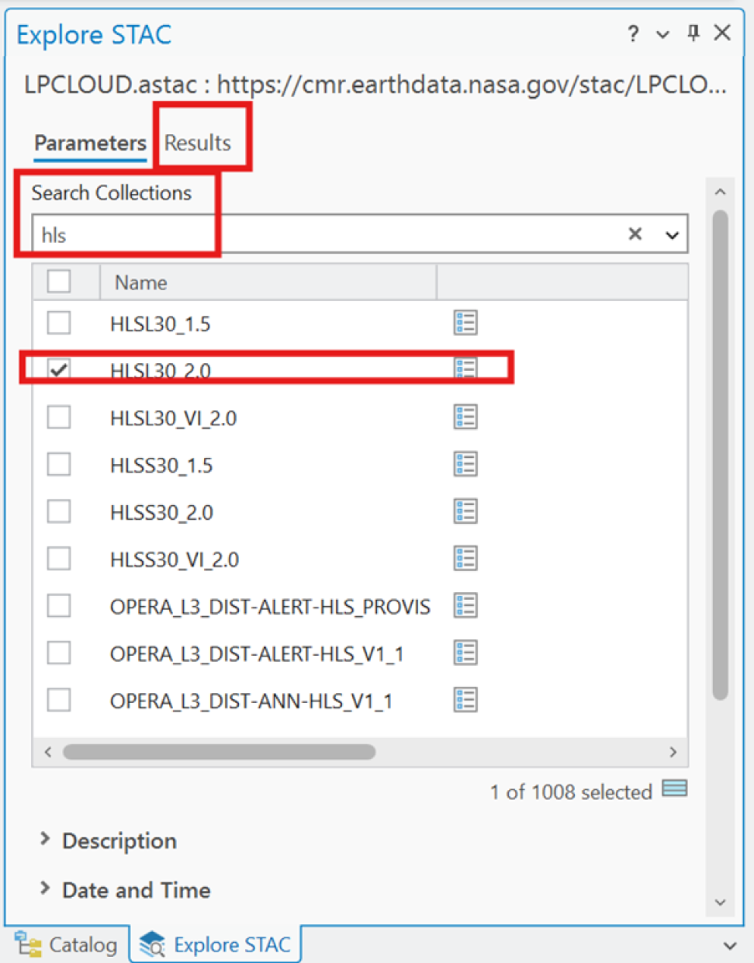The height and width of the screenshot is (963, 754).
Task: Click the show selected collections icon
Action: [x=675, y=790]
